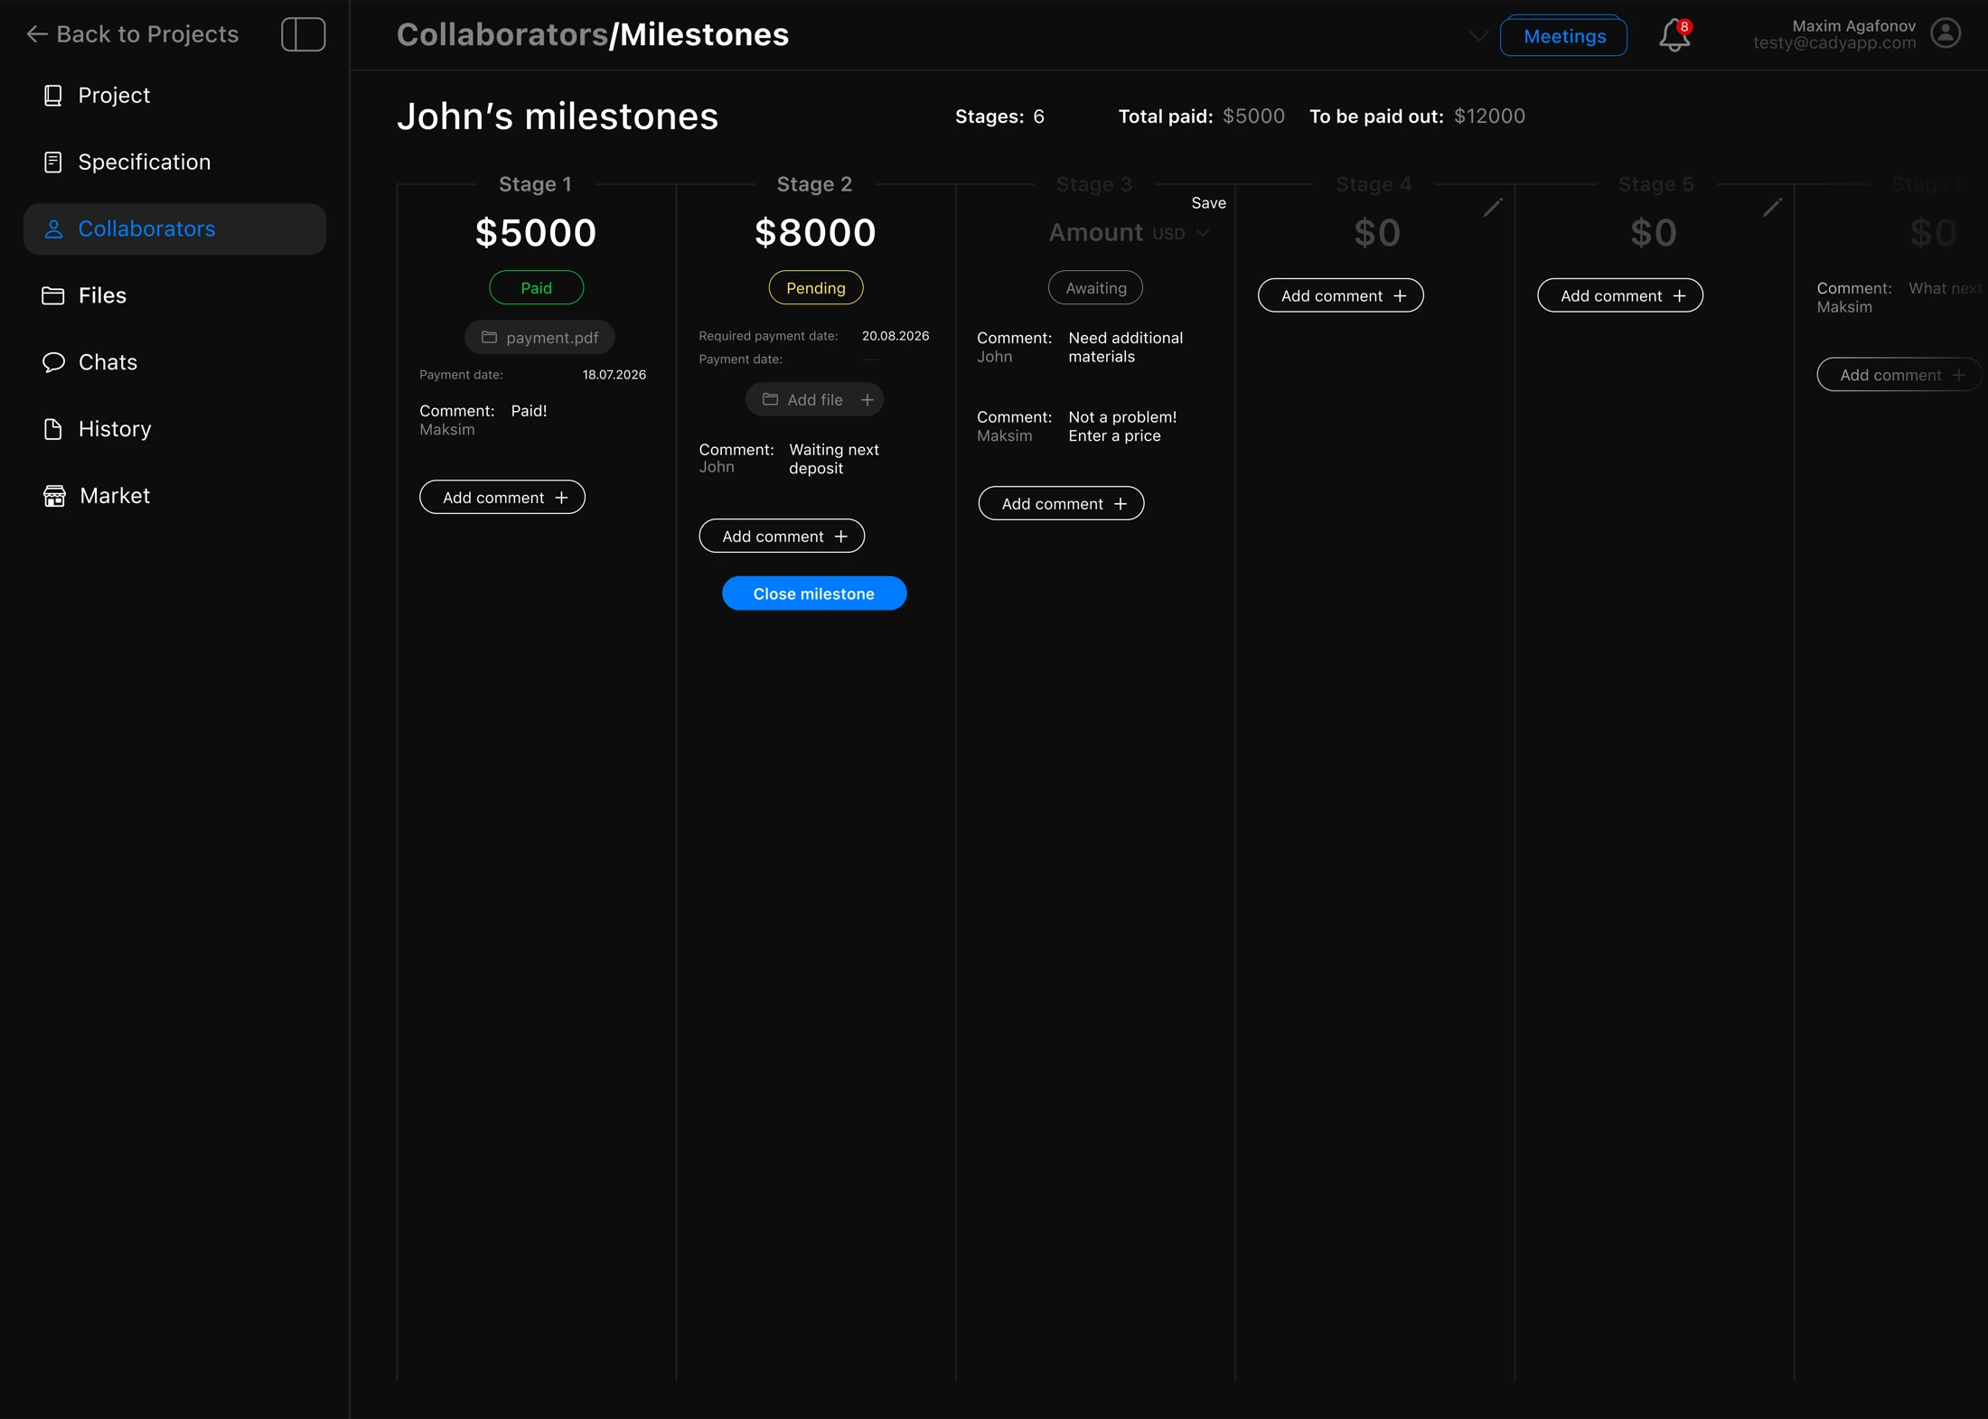Screen dimensions: 1988x1419
Task: Expand the chevron next to Meetings
Action: pyautogui.click(x=1478, y=36)
